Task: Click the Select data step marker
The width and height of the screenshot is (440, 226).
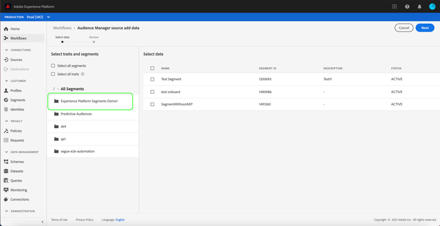Action: (62, 42)
